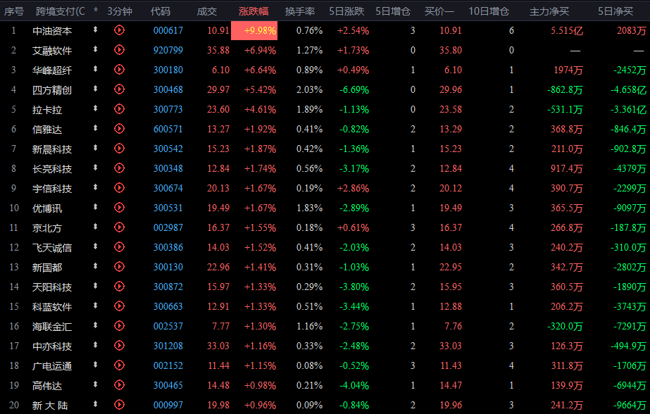
Task: Select the 华峰超纤 stock row name
Action: 52,70
